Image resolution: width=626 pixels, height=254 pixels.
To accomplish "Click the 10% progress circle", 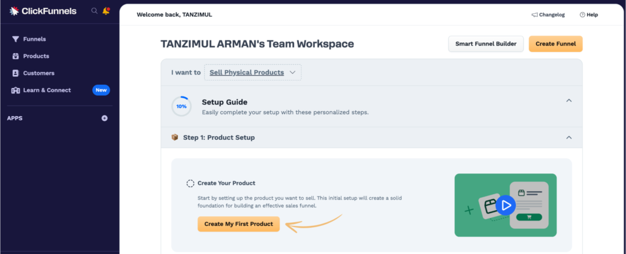I will click(181, 106).
